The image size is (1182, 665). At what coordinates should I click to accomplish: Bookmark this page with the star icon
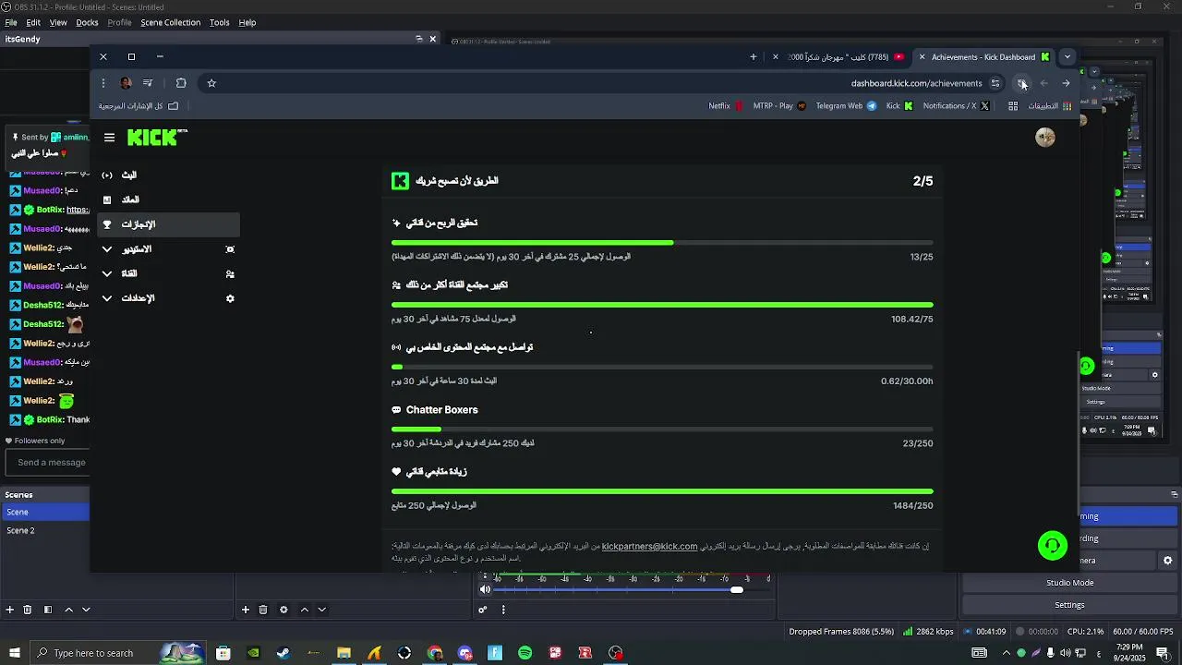(x=211, y=83)
